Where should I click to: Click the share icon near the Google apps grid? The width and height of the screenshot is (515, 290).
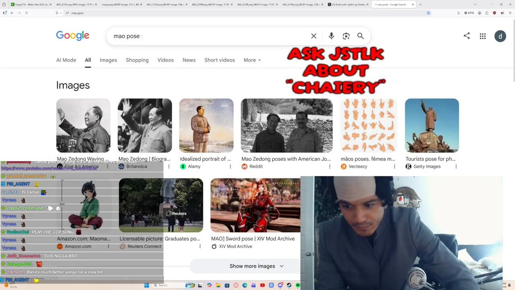click(467, 36)
